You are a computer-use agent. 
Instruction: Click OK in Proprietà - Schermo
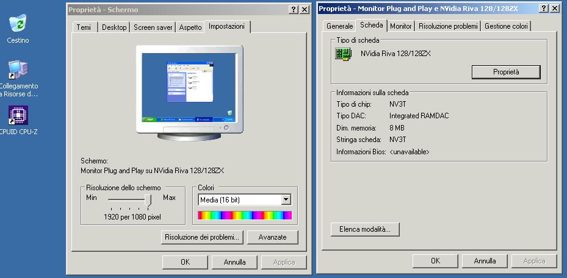(x=185, y=262)
